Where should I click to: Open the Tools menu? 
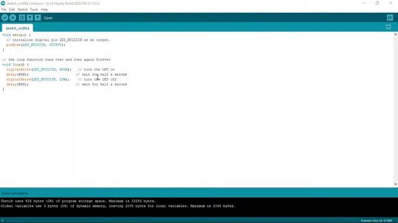click(x=34, y=10)
